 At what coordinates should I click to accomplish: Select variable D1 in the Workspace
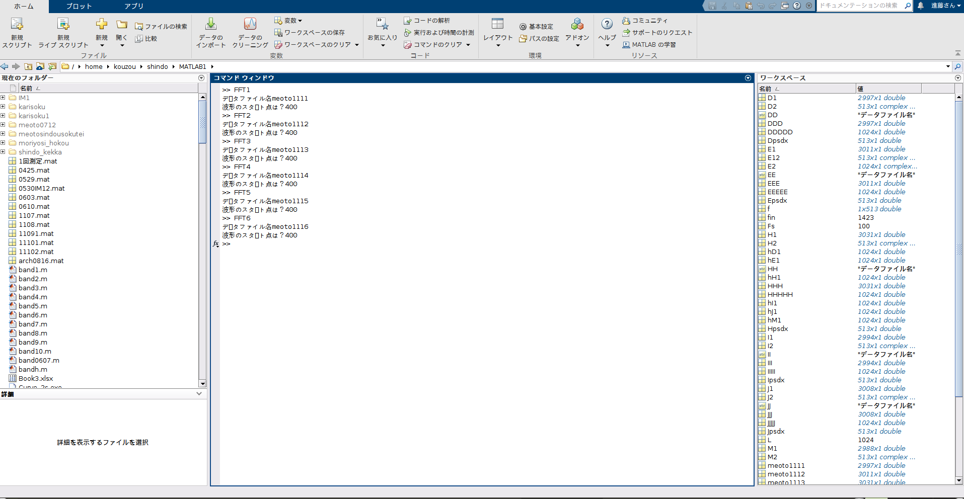[x=772, y=98]
